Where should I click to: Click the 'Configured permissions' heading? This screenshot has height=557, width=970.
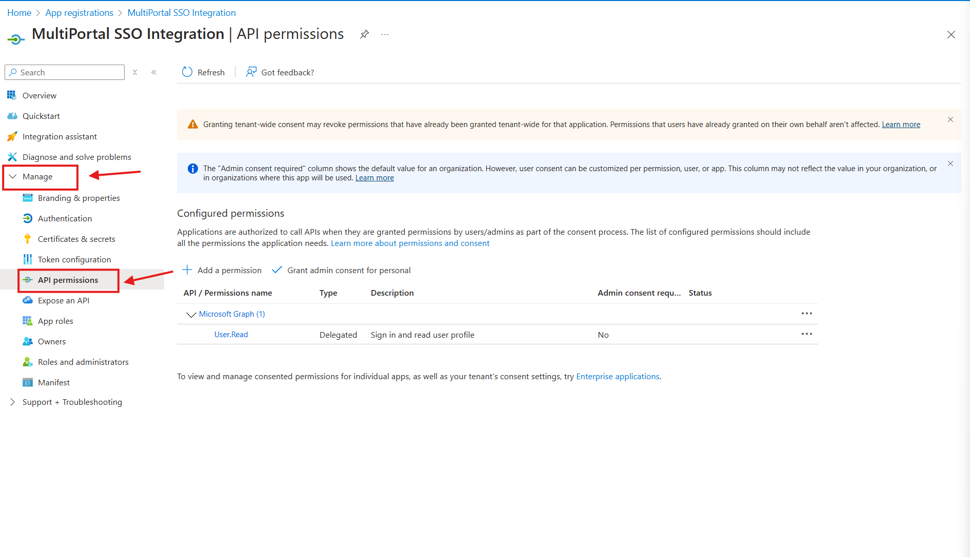click(x=230, y=213)
